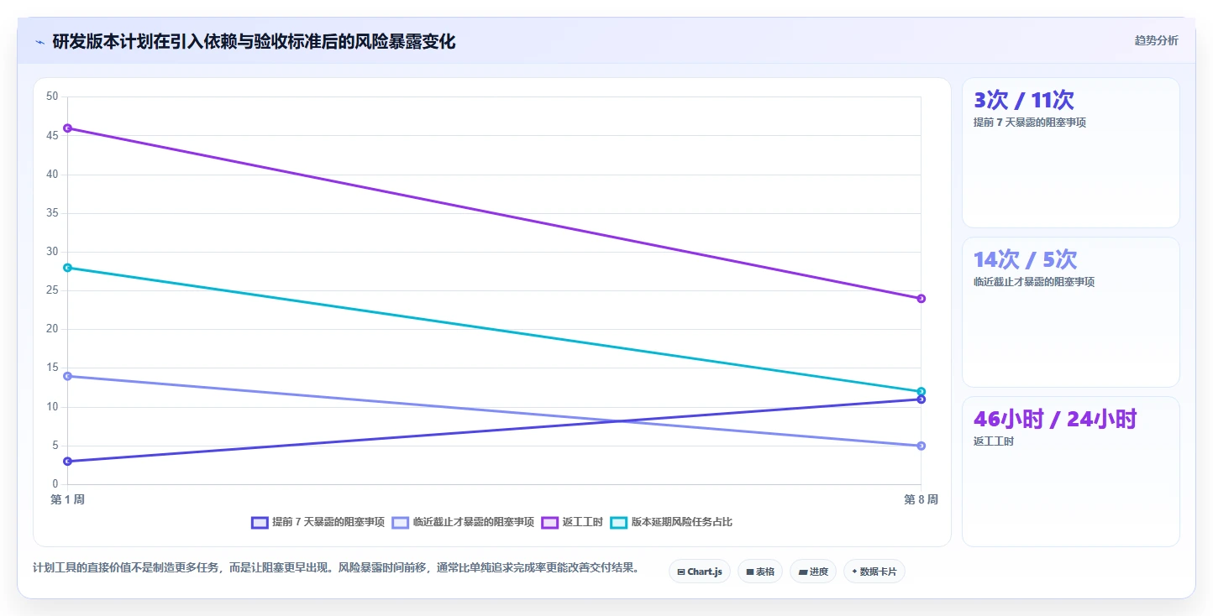Click the 46小时 / 24小时 card value
The width and height of the screenshot is (1213, 616).
click(1055, 419)
